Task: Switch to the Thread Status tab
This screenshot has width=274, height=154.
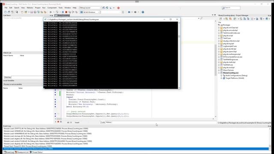Action: (36, 152)
